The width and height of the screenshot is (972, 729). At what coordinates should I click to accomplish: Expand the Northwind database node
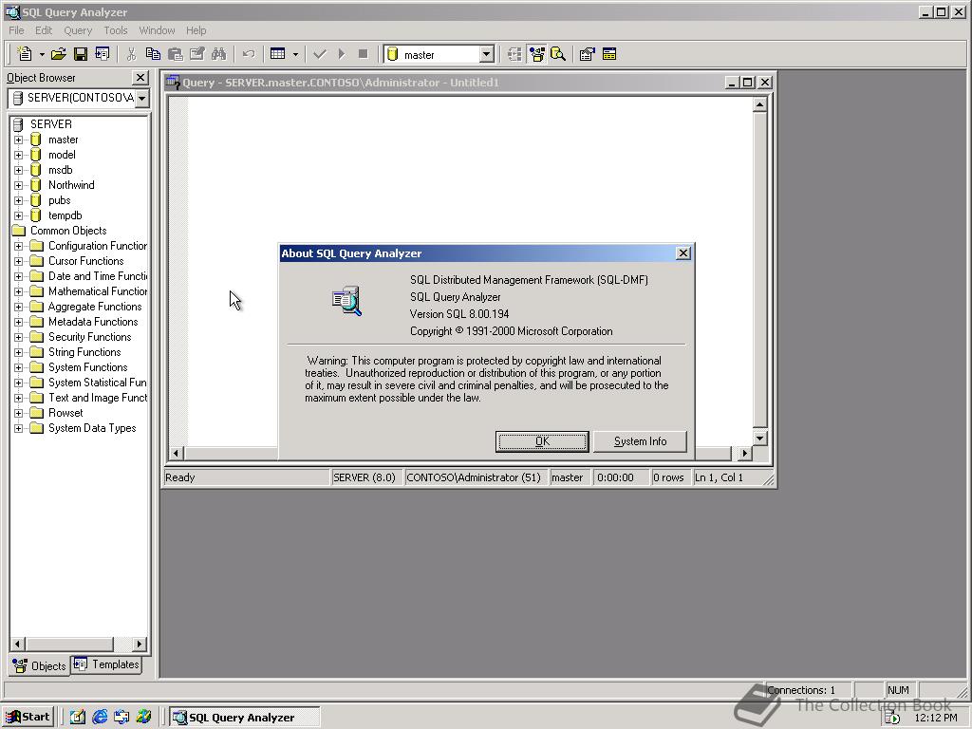(x=19, y=184)
